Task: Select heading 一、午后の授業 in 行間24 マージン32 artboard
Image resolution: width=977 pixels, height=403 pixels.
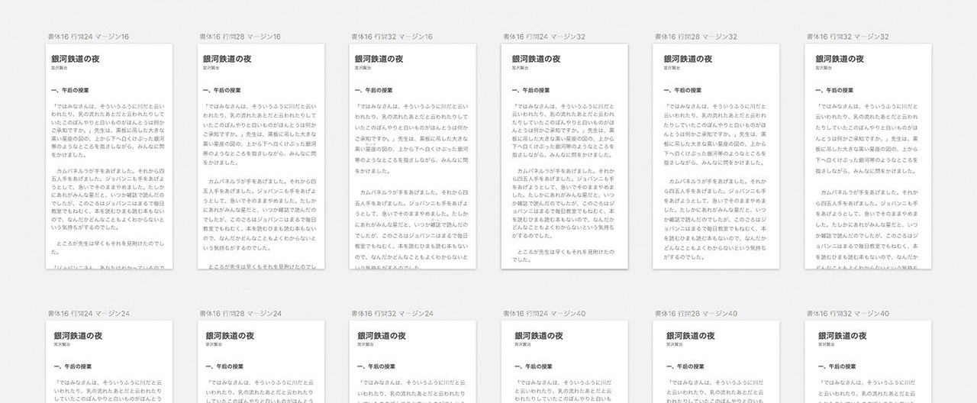Action: coord(529,90)
